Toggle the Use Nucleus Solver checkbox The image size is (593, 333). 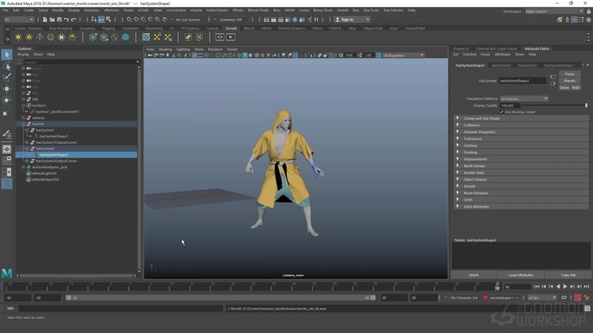pos(501,112)
